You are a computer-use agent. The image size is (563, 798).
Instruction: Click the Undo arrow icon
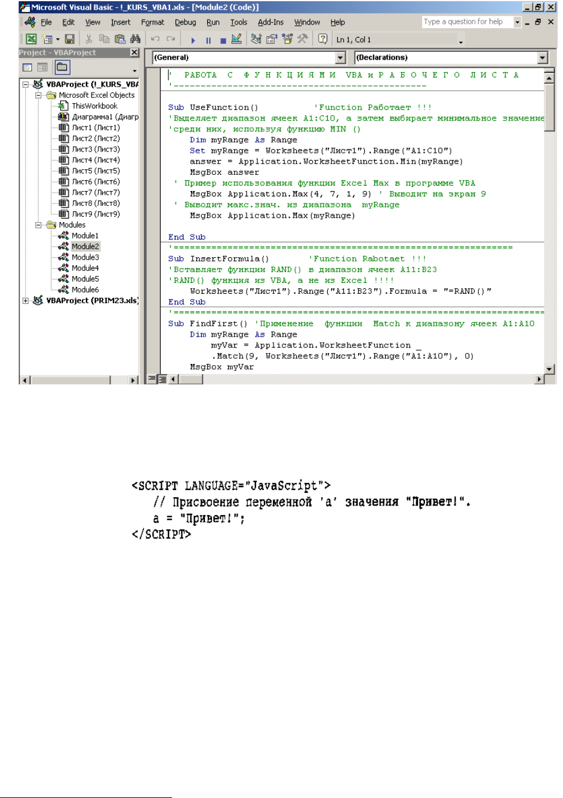click(155, 39)
